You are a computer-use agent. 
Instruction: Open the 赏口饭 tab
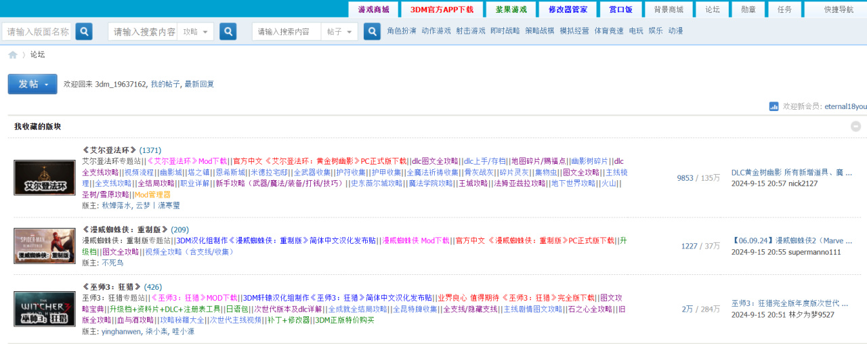click(x=620, y=9)
